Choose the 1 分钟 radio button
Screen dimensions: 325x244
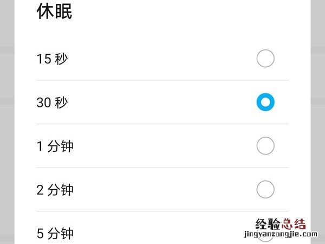[265, 146]
